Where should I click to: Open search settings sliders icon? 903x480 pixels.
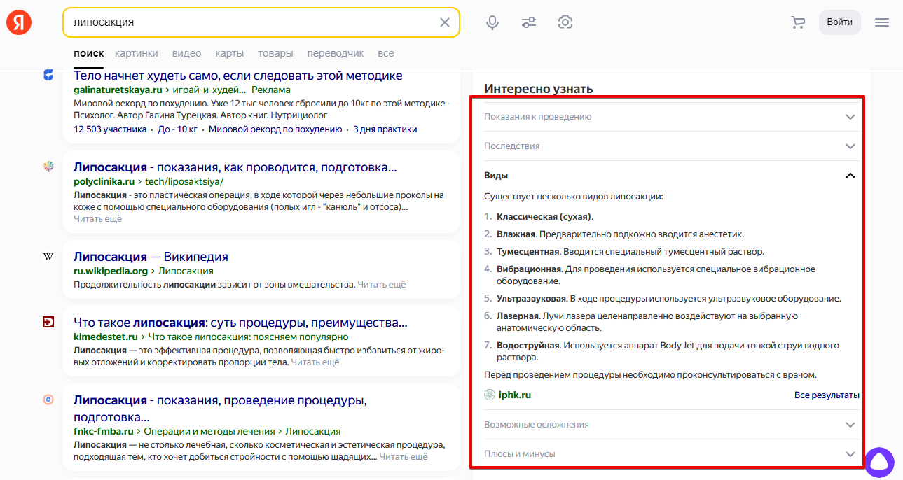(529, 22)
